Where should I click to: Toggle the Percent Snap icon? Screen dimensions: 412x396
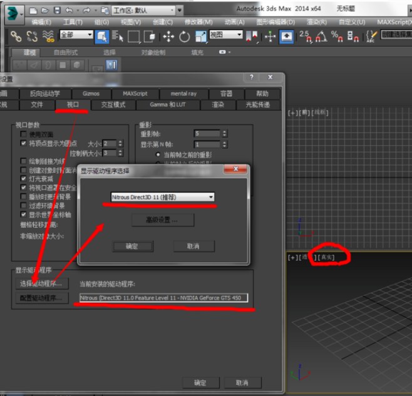pyautogui.click(x=337, y=36)
